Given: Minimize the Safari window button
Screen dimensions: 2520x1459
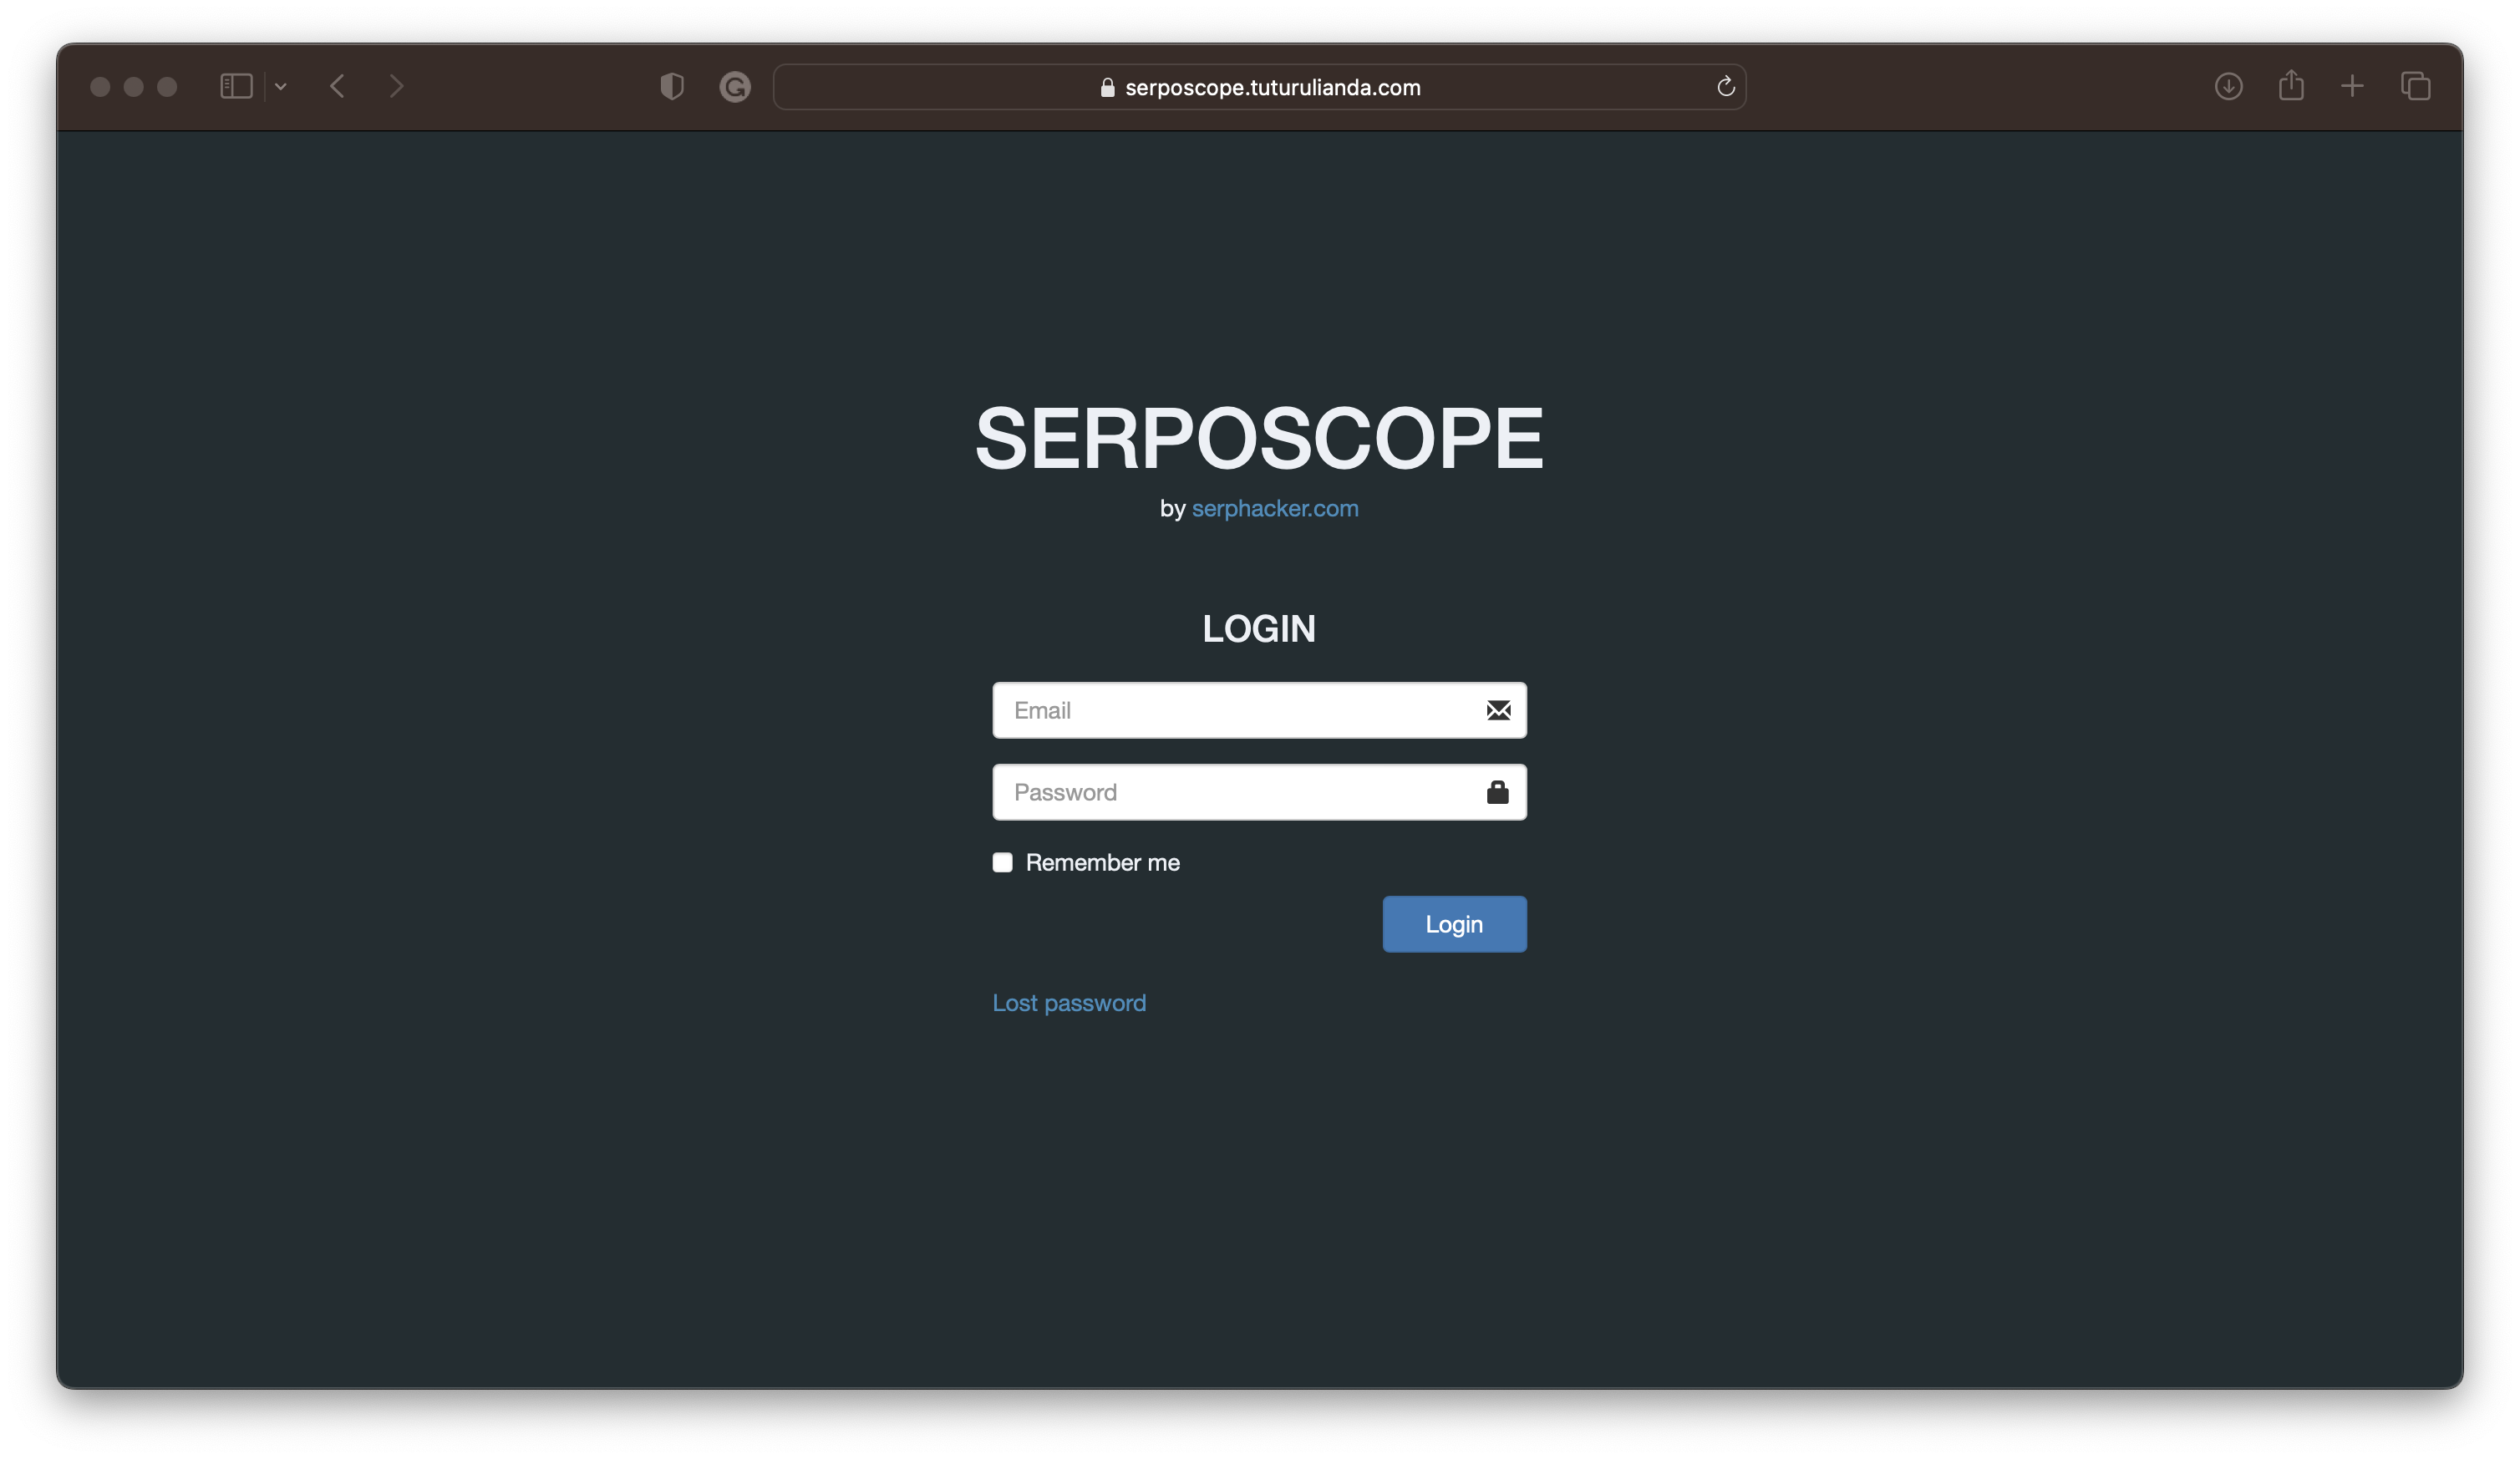Looking at the screenshot, I should (133, 87).
